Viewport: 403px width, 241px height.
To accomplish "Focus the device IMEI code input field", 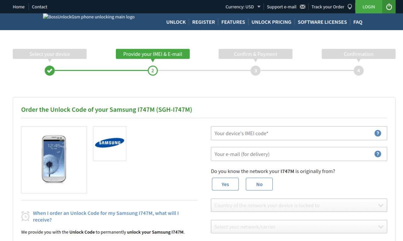I will 299,133.
